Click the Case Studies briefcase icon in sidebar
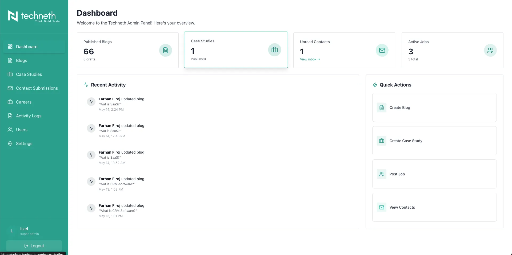The width and height of the screenshot is (512, 255). (10, 74)
